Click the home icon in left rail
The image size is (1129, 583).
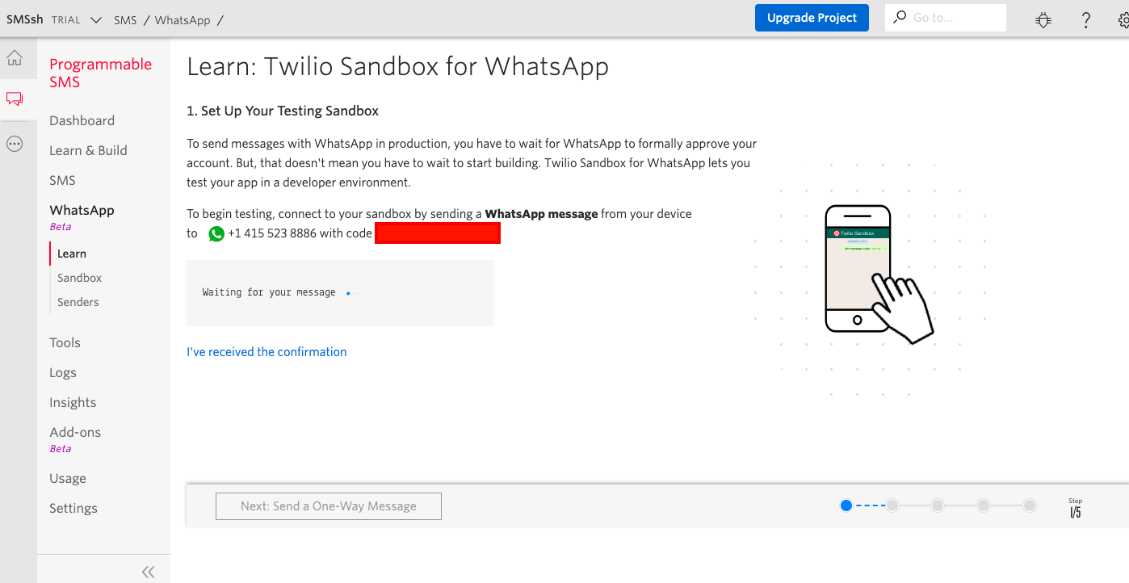(15, 58)
